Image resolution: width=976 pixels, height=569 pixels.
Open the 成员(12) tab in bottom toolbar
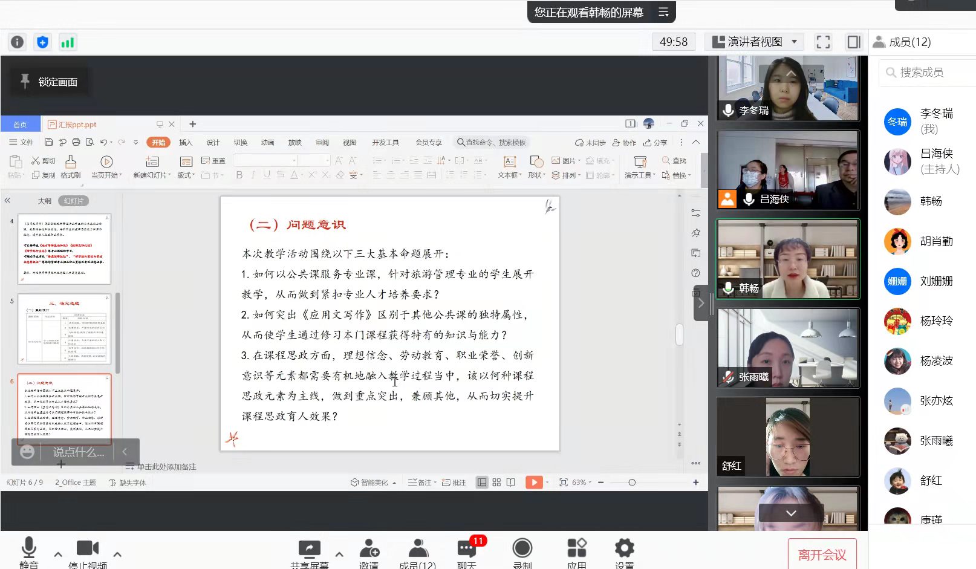(417, 553)
